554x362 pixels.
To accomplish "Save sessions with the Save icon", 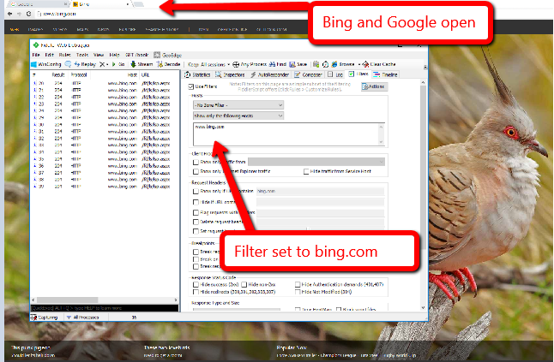I will point(292,64).
